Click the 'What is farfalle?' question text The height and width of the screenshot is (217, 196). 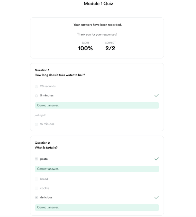click(46, 148)
